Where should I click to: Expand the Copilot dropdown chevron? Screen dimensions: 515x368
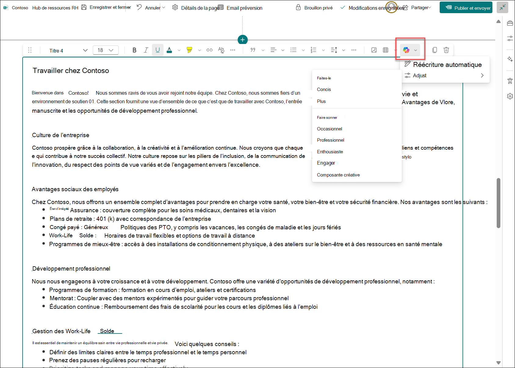[x=416, y=50]
